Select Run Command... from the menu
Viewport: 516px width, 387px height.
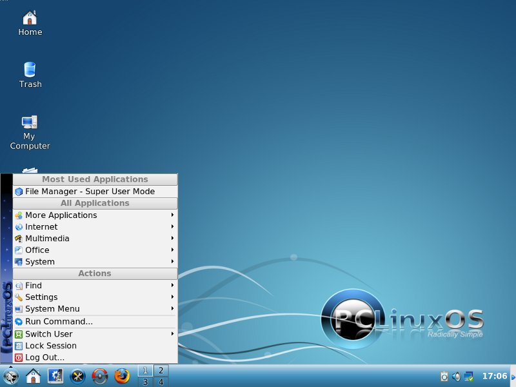pyautogui.click(x=59, y=322)
